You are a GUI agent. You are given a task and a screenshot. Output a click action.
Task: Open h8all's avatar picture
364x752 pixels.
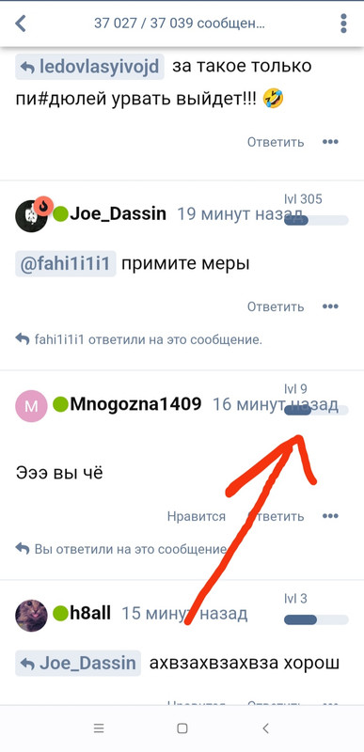point(32,615)
